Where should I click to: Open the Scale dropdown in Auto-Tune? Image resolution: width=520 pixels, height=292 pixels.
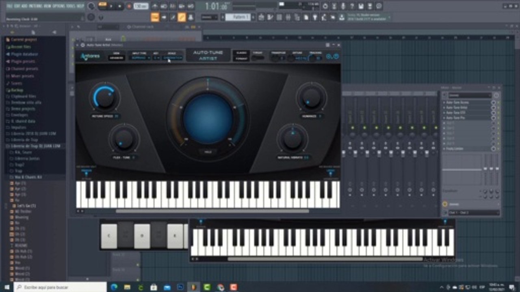(x=172, y=58)
